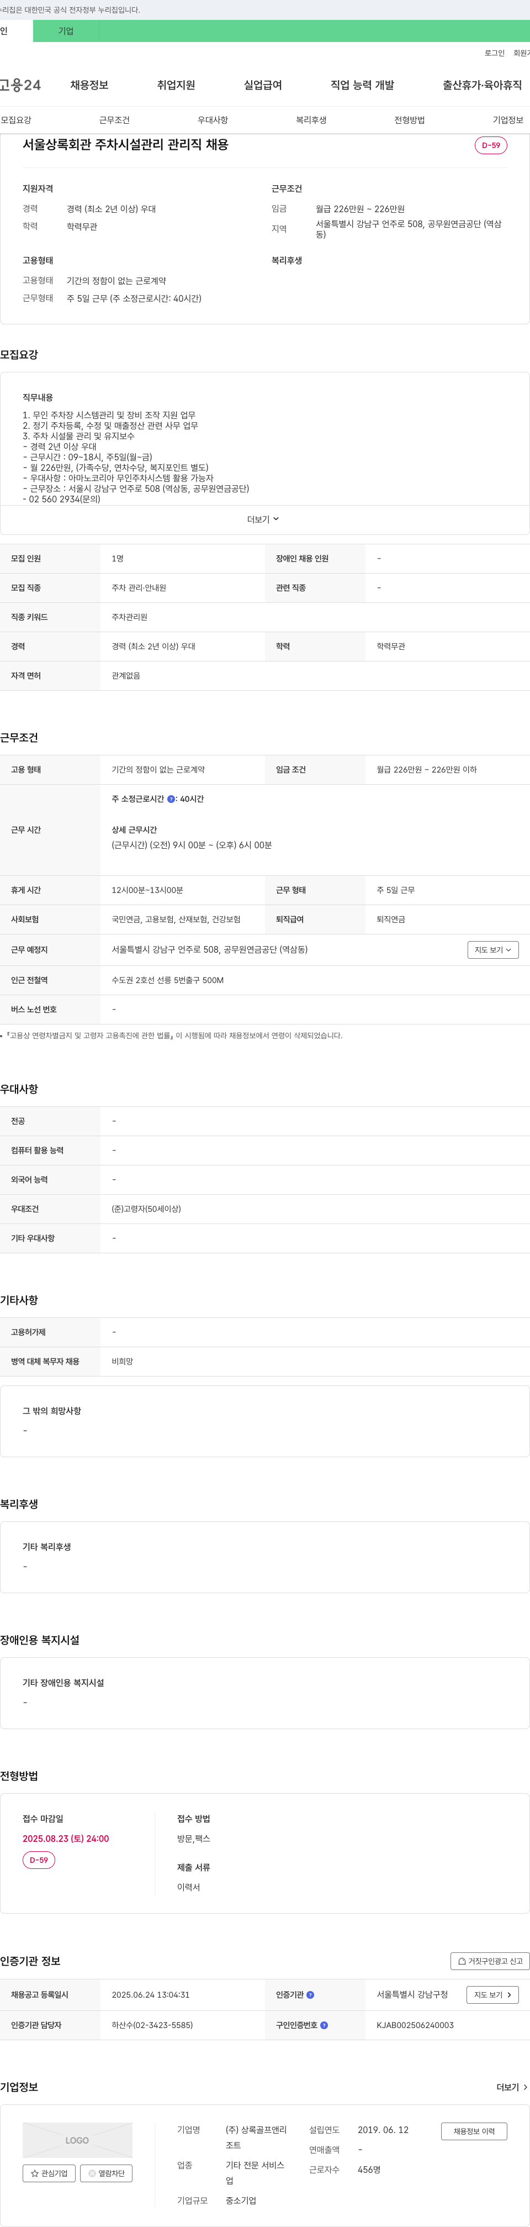Jump to 모집요강 section tab
The width and height of the screenshot is (530, 2227).
click(17, 120)
